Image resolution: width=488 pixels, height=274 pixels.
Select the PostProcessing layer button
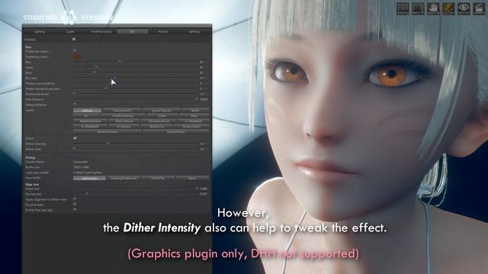(x=123, y=116)
